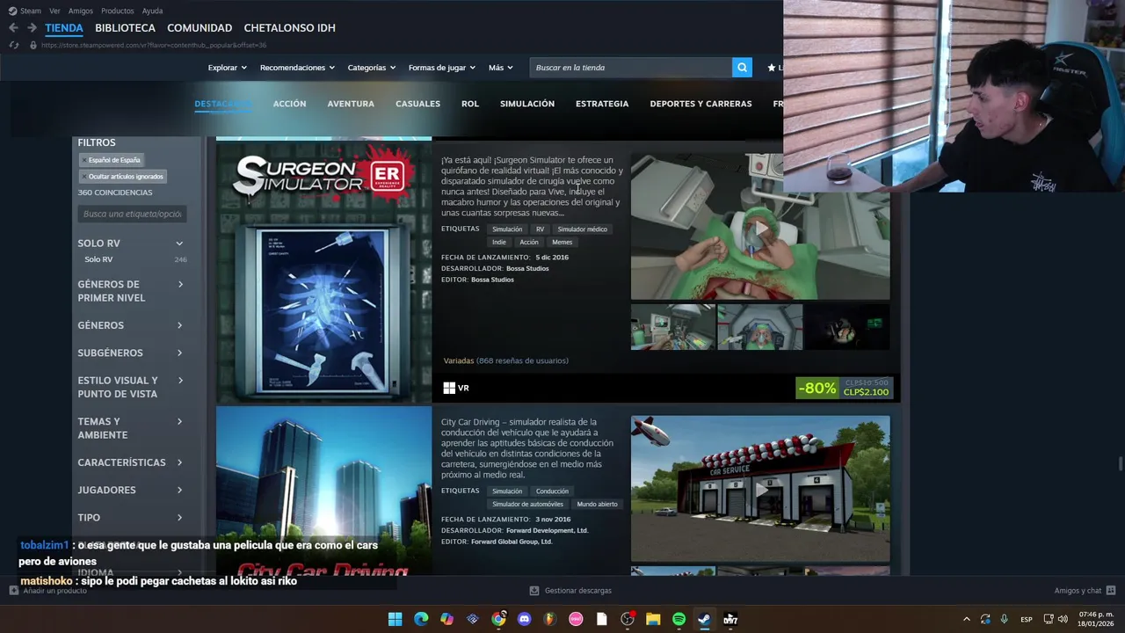Click the magnifier search button
Viewport: 1125px width, 633px height.
point(743,68)
